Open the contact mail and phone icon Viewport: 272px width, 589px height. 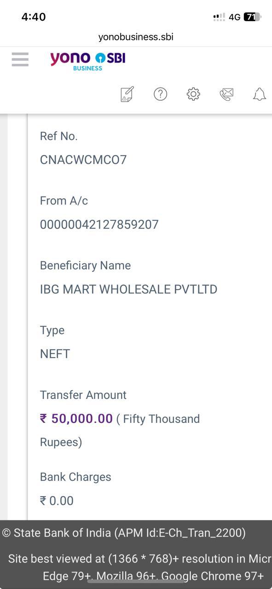(226, 94)
